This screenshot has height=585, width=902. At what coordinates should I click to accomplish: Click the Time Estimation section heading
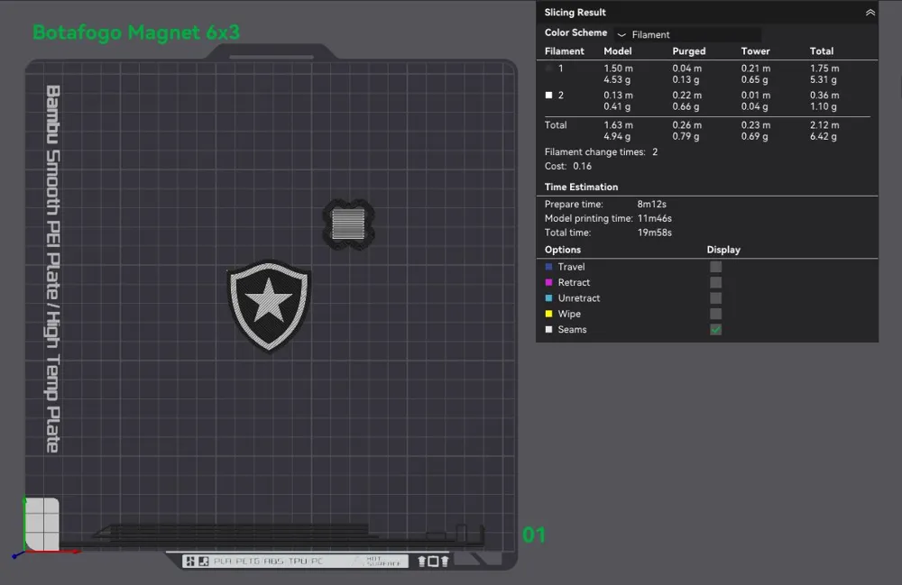(581, 187)
